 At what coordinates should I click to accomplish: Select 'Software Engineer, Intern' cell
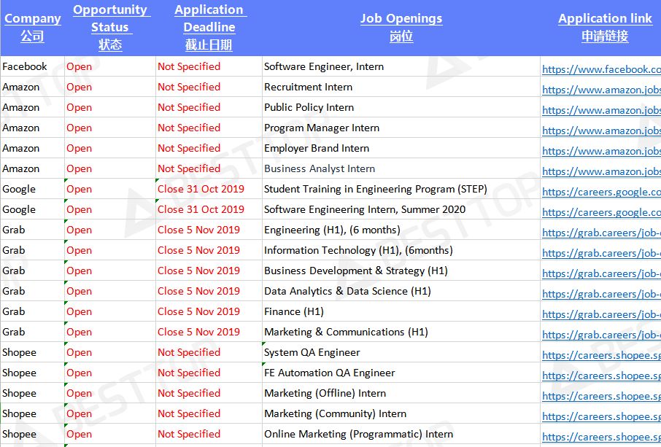point(401,66)
